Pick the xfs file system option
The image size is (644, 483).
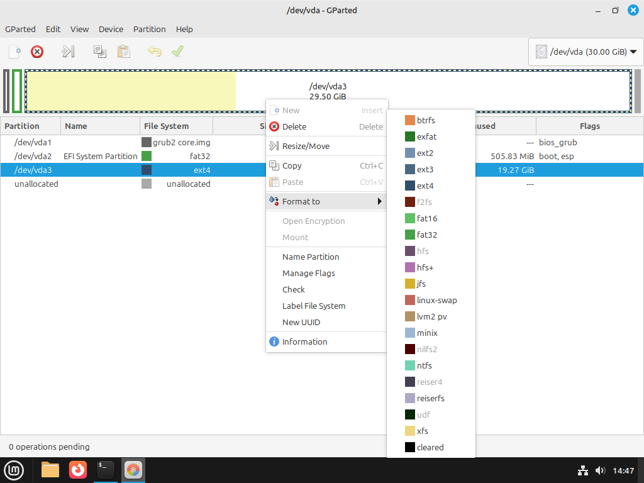click(x=422, y=431)
